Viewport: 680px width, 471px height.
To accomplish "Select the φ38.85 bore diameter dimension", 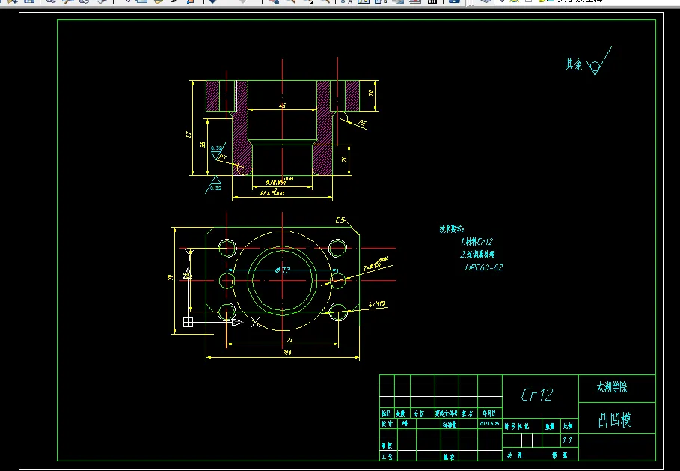I will [280, 182].
